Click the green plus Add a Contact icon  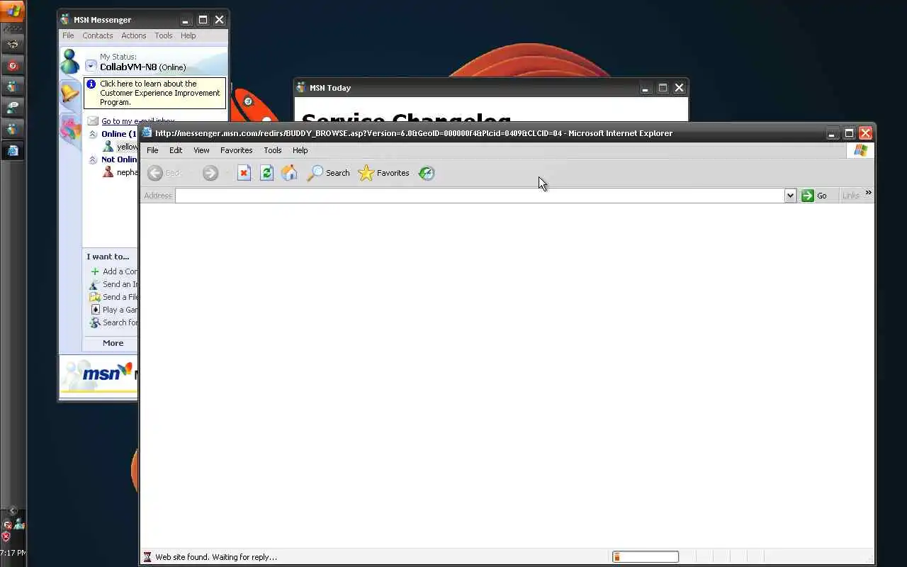coord(95,271)
